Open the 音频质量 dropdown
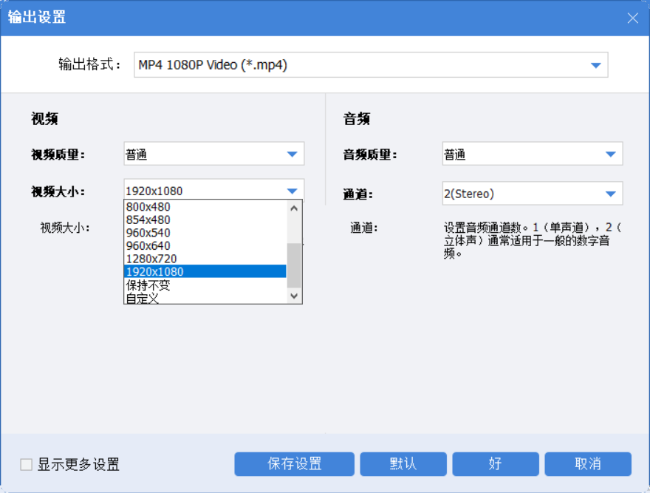Image resolution: width=650 pixels, height=493 pixels. click(x=533, y=154)
